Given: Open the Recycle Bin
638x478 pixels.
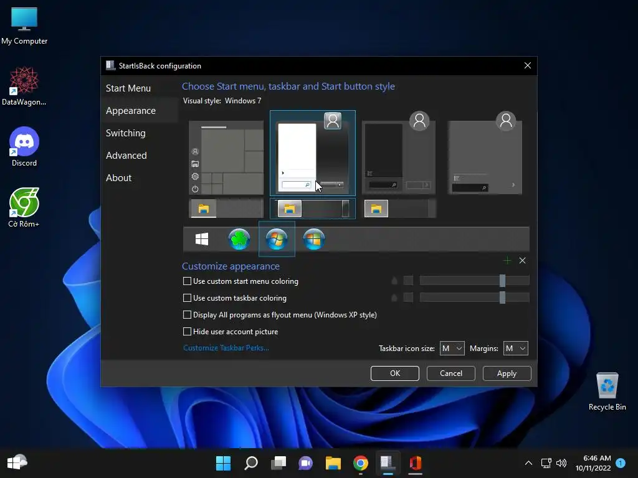Looking at the screenshot, I should tap(607, 391).
